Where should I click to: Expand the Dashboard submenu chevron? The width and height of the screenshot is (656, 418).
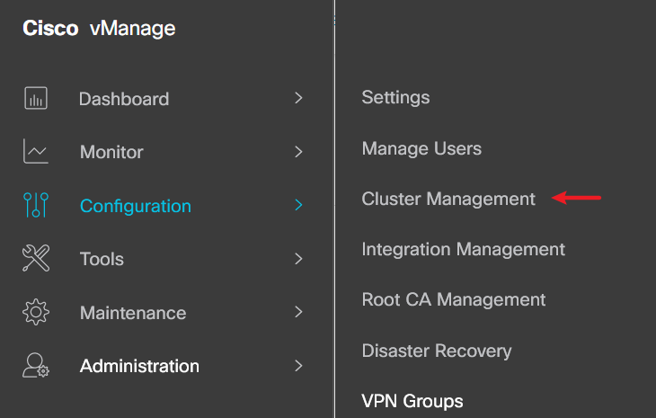[298, 98]
